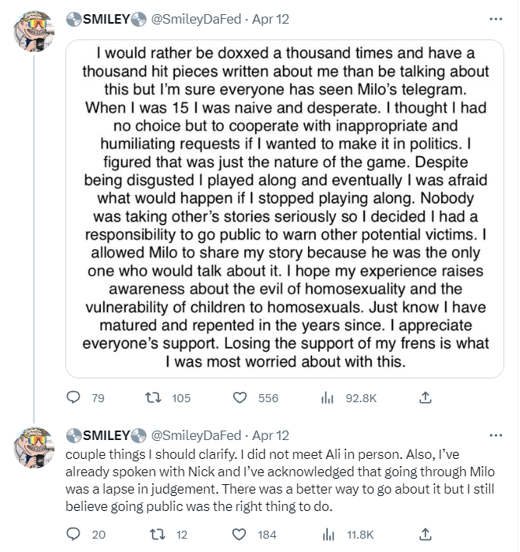Click SMILEY display name on first tweet

106,19
